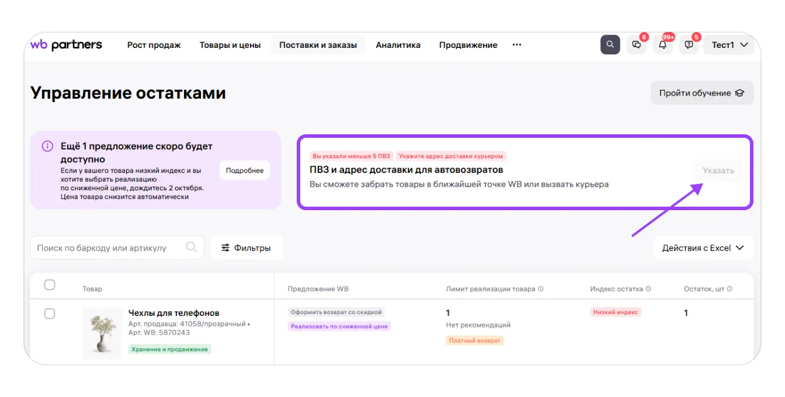Click the Пройти обучение button
This screenshot has height=397, width=785.
tap(701, 93)
